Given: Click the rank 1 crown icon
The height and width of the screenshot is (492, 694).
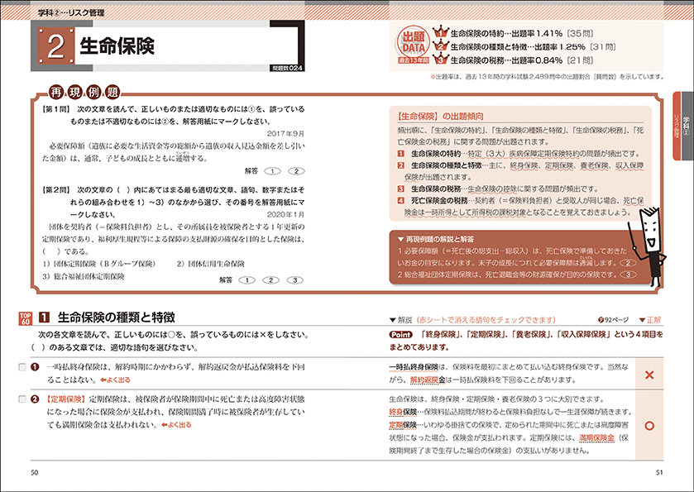Looking at the screenshot, I should [440, 32].
